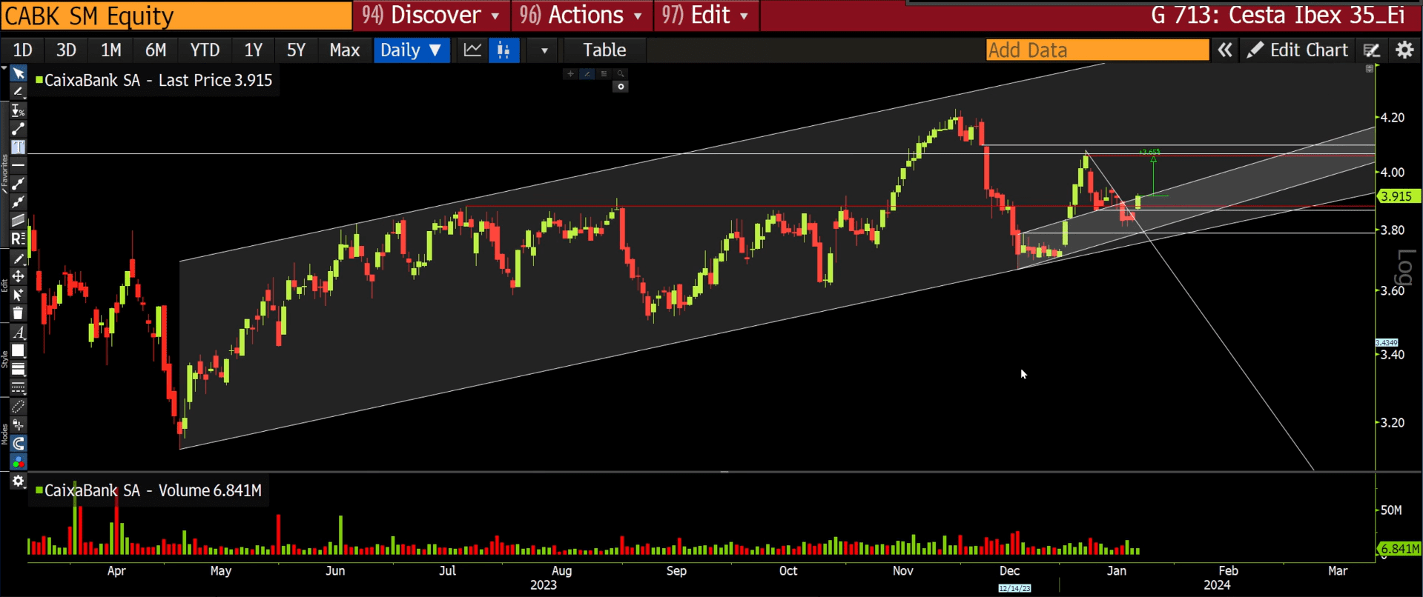1423x597 pixels.
Task: Click the Log scale label
Action: click(1406, 268)
